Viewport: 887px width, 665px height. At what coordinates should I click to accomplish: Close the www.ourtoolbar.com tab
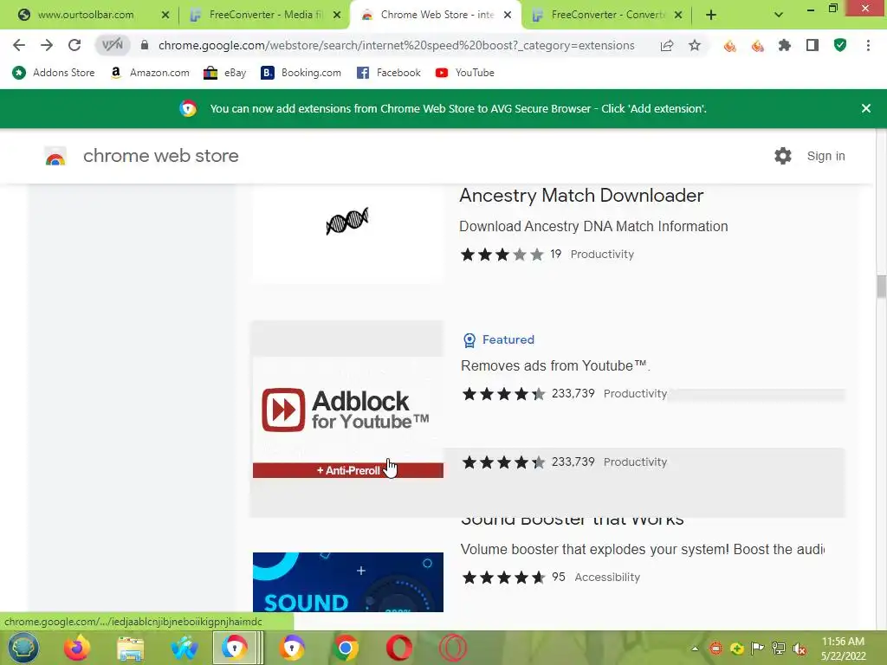165,15
